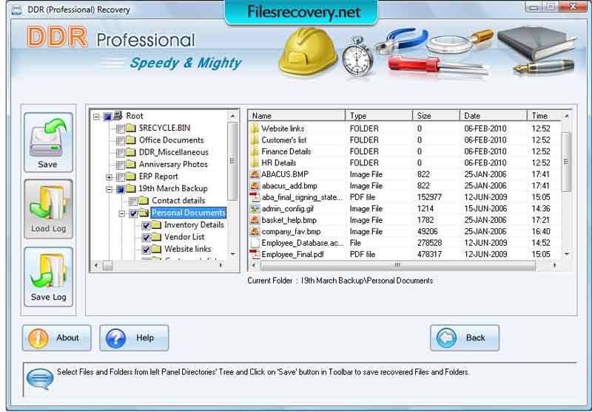Collapse the 19th March Backup node

pyautogui.click(x=109, y=189)
